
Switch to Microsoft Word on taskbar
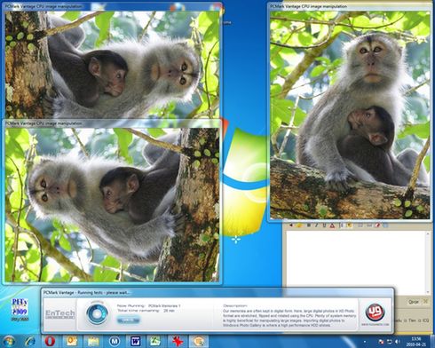(136, 341)
